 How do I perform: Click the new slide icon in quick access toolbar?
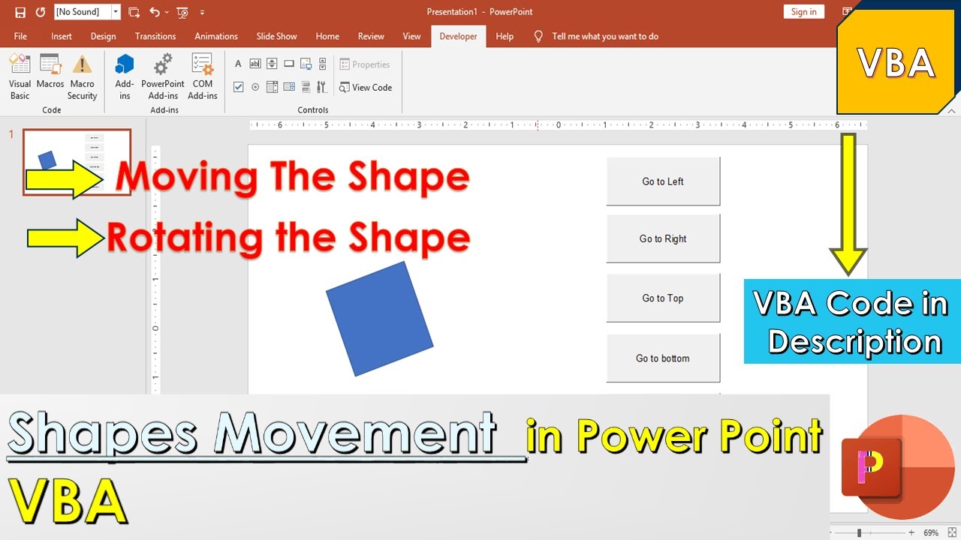click(x=134, y=12)
